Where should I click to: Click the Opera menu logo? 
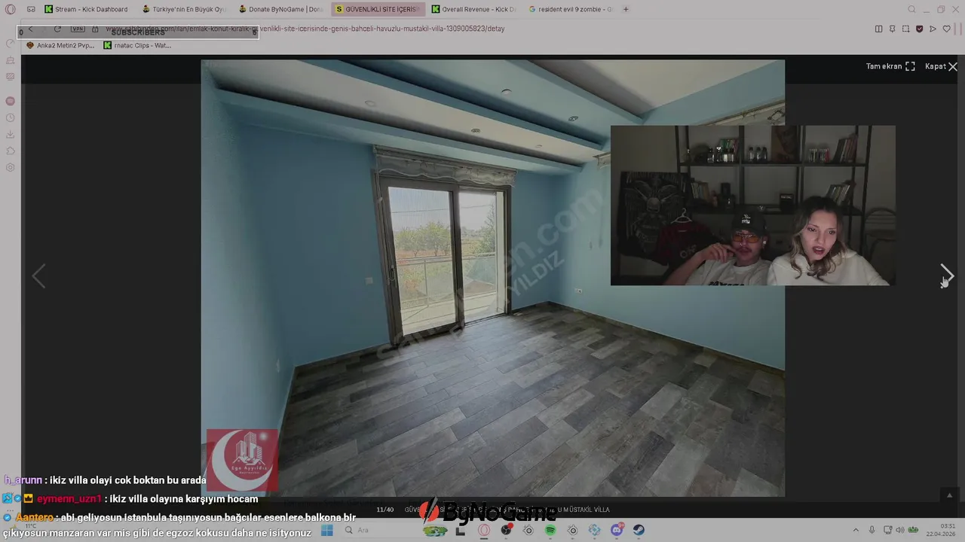click(10, 9)
